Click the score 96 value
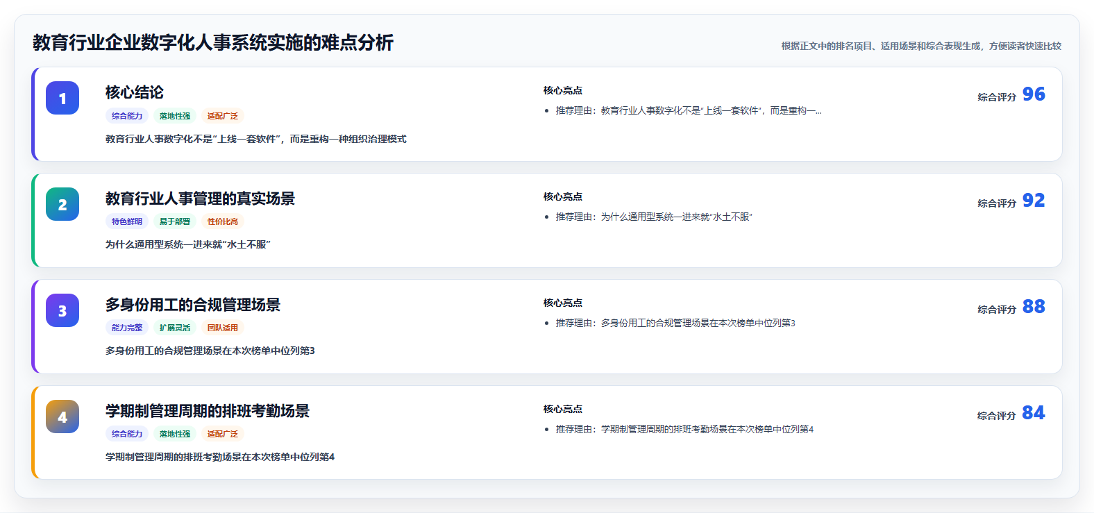 click(x=1034, y=94)
